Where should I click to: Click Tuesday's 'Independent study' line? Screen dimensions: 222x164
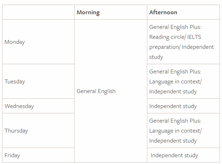(173, 92)
